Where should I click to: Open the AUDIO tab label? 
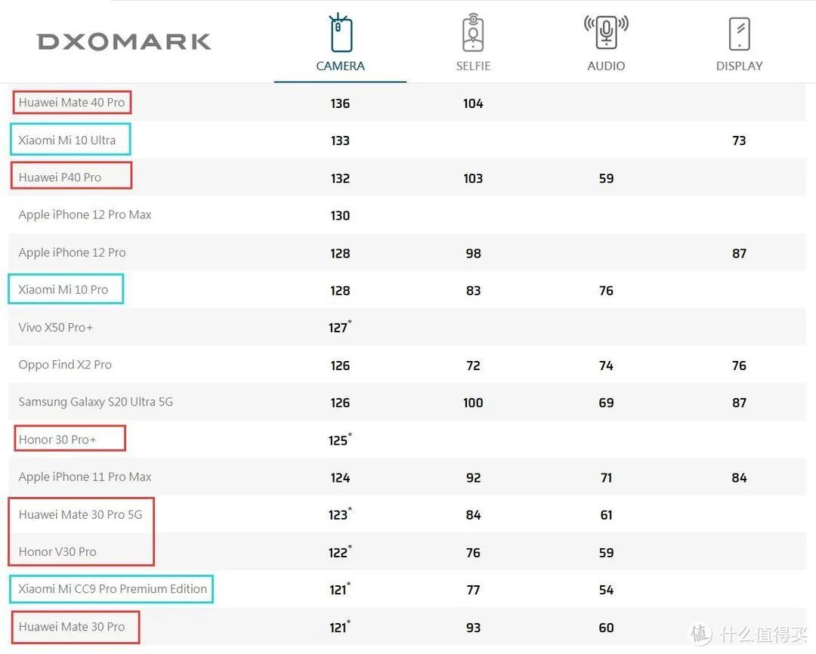[606, 66]
